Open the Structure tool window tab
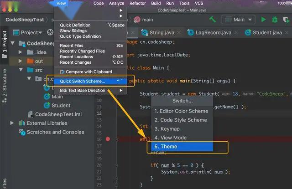Viewport: 292px width, 189px height. [4, 86]
